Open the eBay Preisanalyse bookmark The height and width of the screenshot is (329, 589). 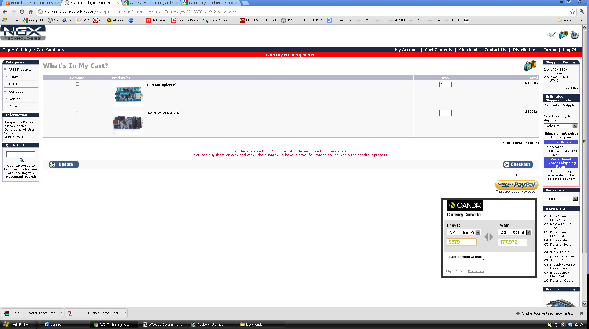click(220, 20)
